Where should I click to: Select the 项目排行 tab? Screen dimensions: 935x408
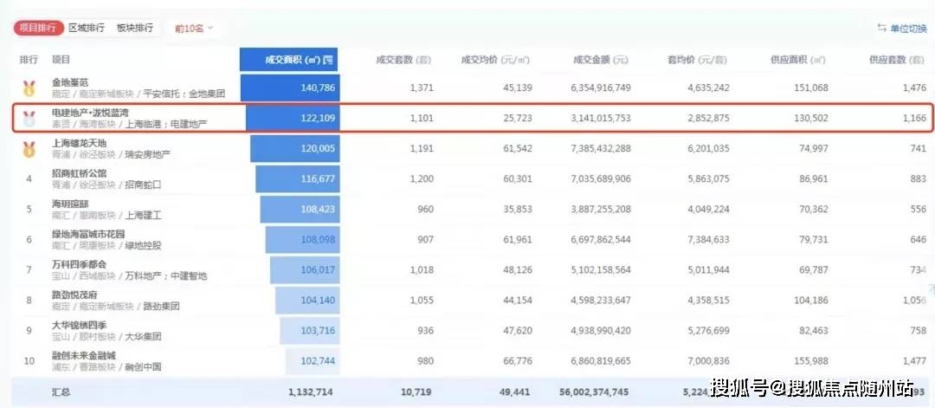38,28
